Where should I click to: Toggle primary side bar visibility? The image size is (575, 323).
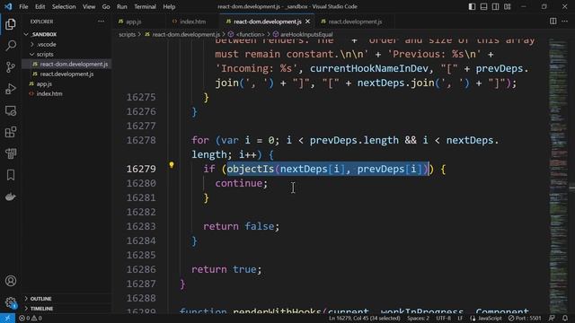(472, 6)
